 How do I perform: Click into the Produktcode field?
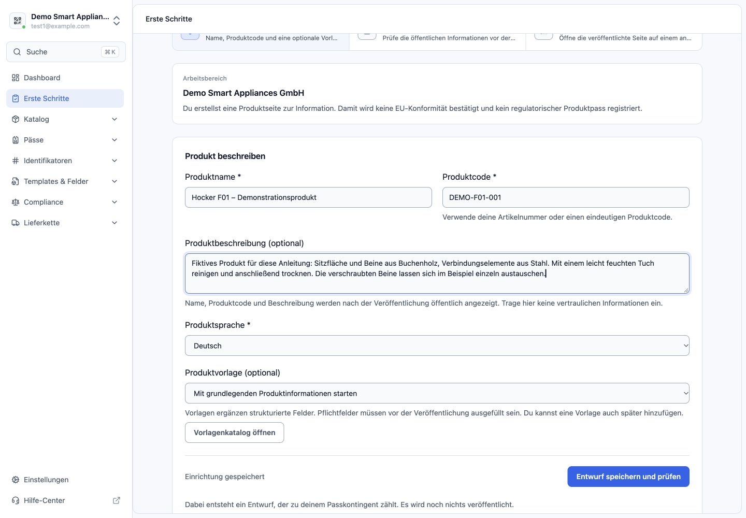566,197
